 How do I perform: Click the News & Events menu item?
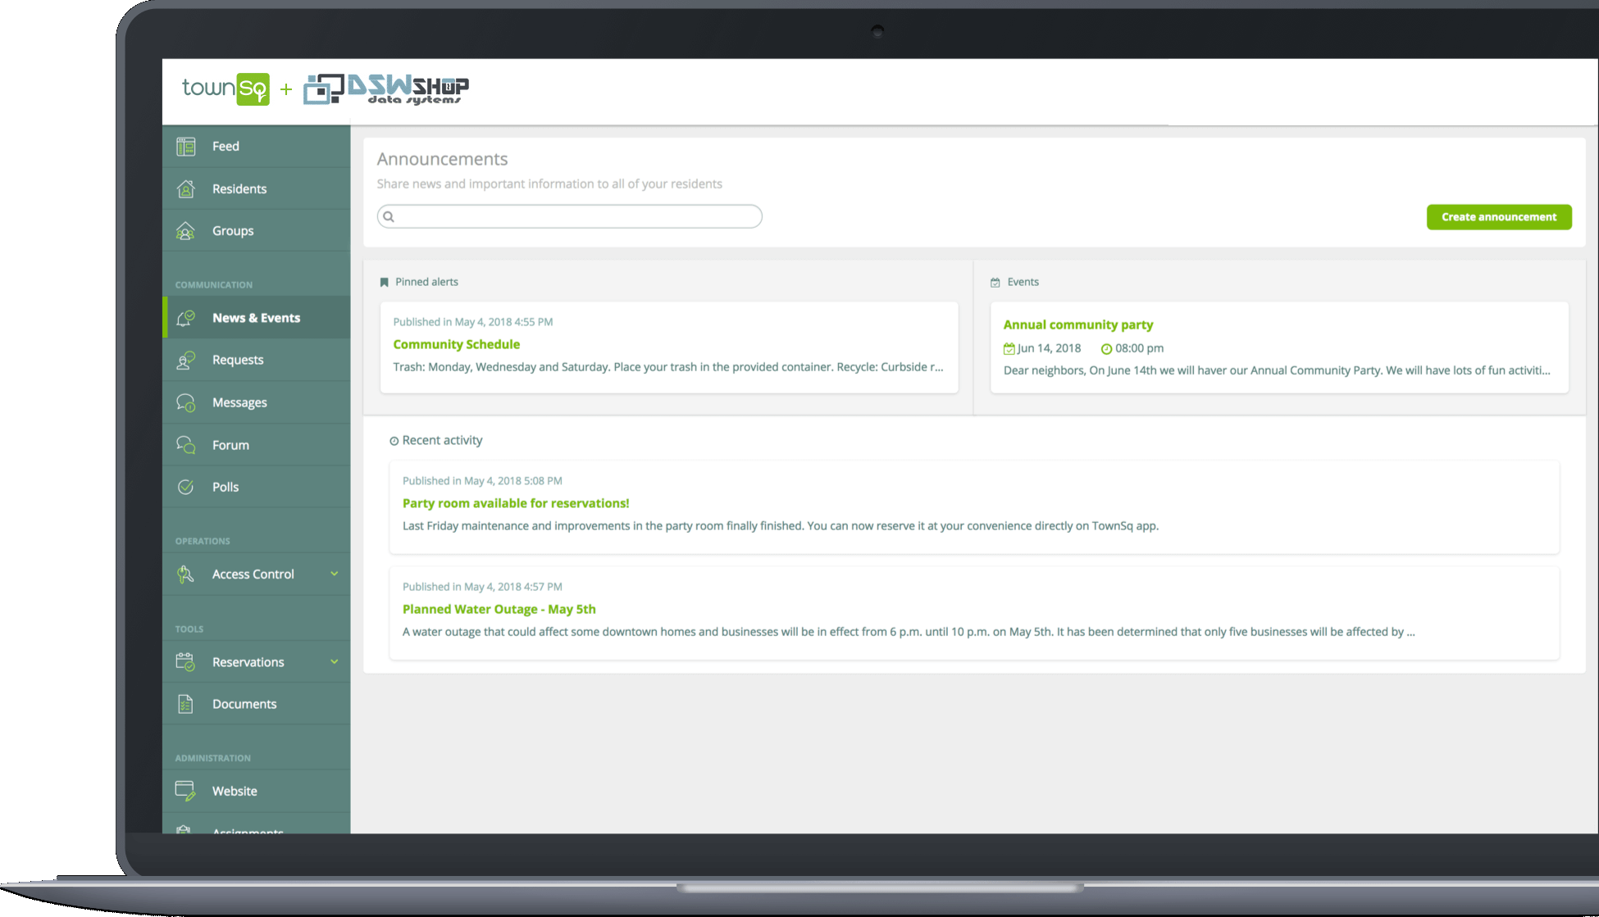pyautogui.click(x=256, y=317)
